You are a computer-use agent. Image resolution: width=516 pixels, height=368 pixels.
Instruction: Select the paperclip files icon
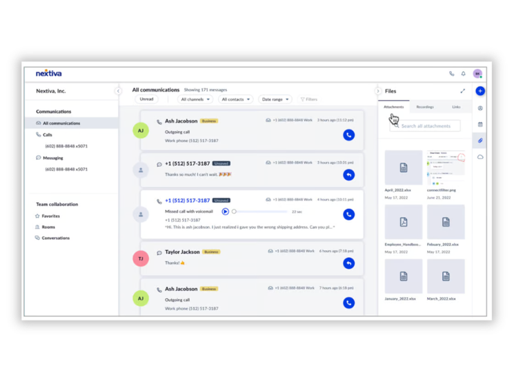pyautogui.click(x=480, y=141)
